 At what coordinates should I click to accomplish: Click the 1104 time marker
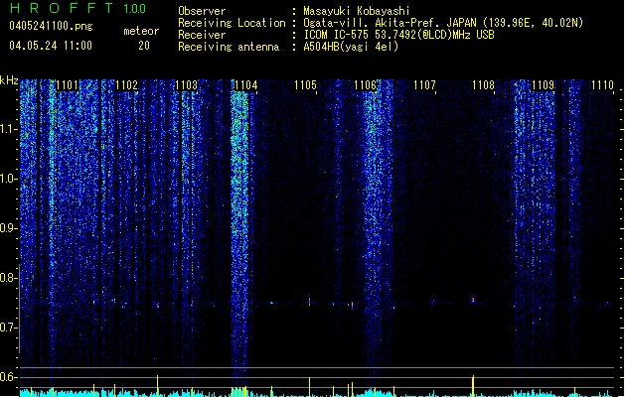tap(246, 85)
